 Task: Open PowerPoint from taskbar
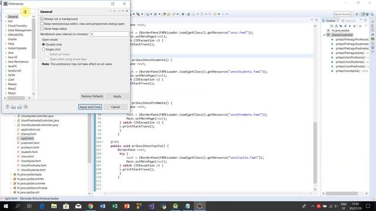[127, 206]
